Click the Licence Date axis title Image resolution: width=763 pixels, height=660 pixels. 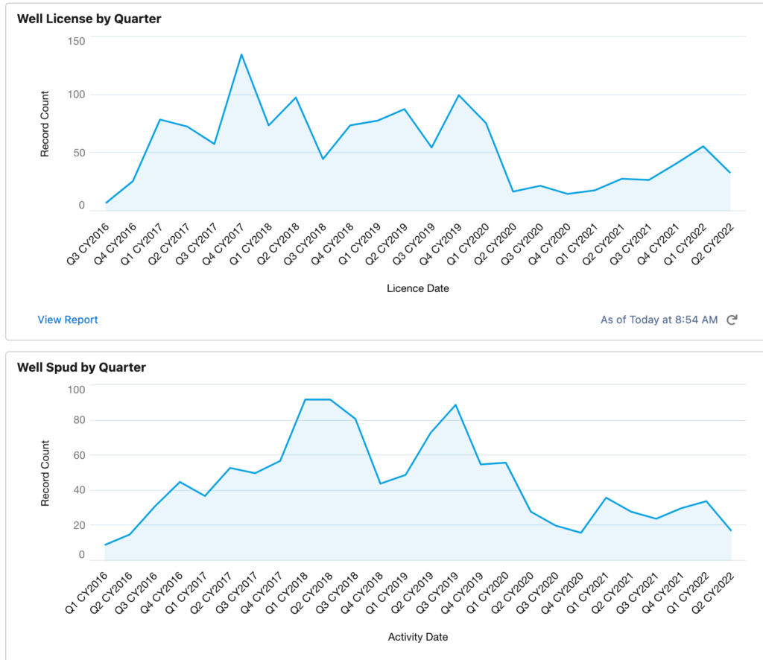coord(418,288)
